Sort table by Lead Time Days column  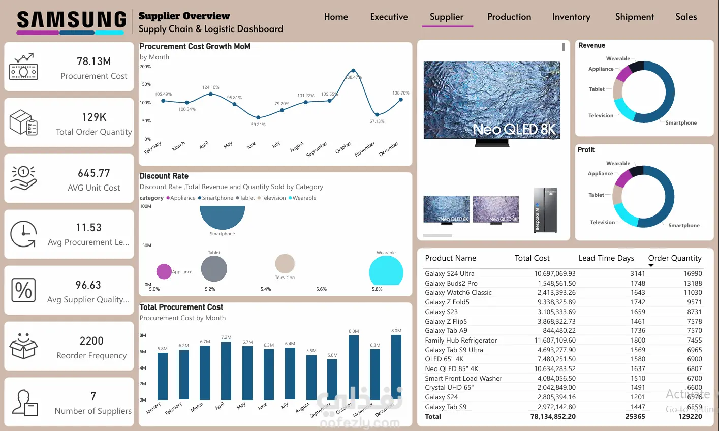coord(606,258)
